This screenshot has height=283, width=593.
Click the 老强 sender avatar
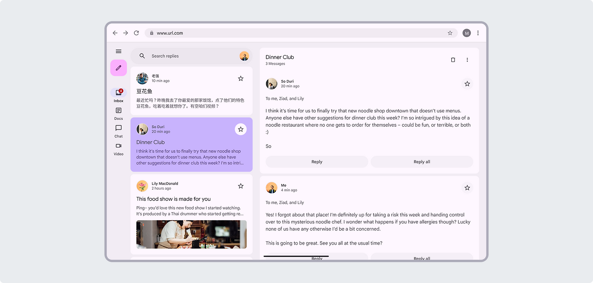pos(142,78)
